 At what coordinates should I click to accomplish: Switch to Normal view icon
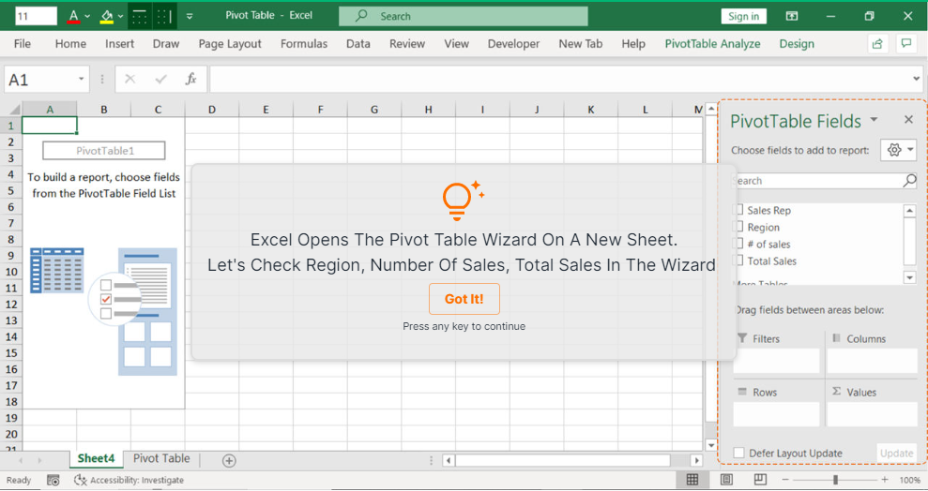pos(692,480)
